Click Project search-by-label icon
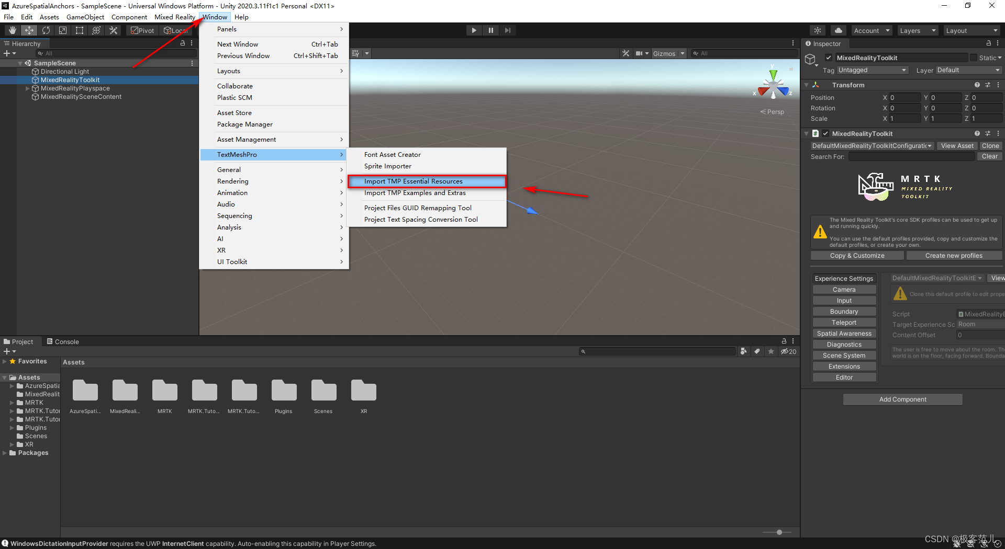Screen dimensions: 1005x549 click(x=757, y=351)
